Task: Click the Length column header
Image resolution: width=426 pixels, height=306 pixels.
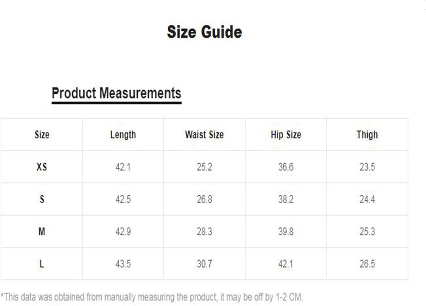Action: (x=123, y=135)
